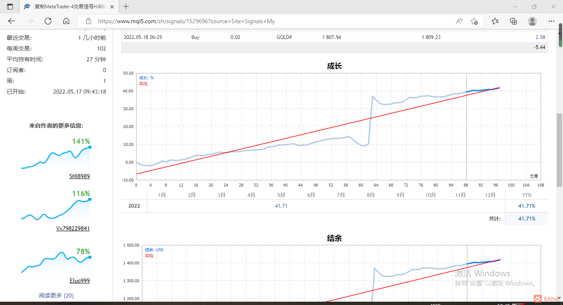The image size is (563, 305).
Task: Click the 1月 month header
Action: click(162, 195)
